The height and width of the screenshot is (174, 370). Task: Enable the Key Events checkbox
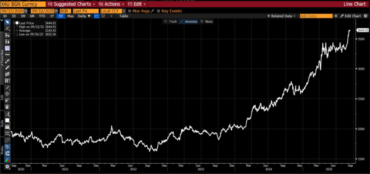point(159,11)
